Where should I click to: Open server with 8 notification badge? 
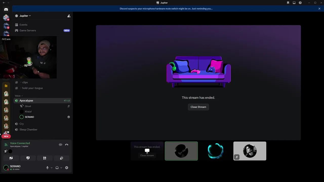[6, 17]
